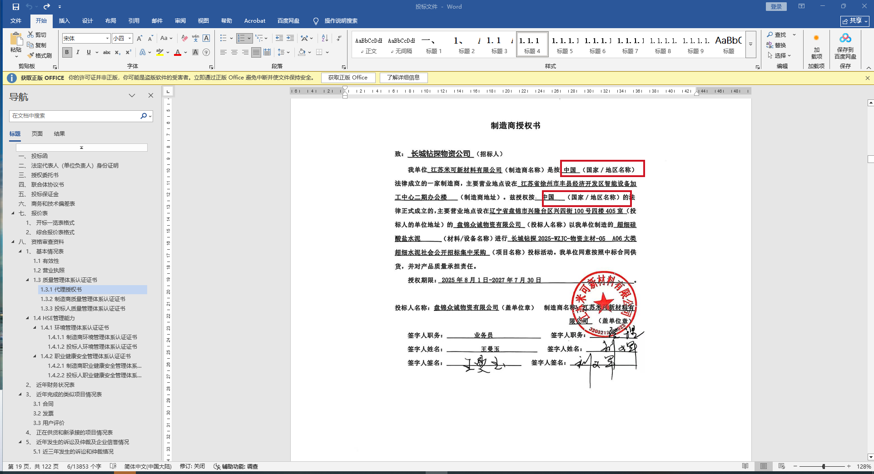This screenshot has width=874, height=474.
Task: Toggle distributed alignment button
Action: point(267,53)
